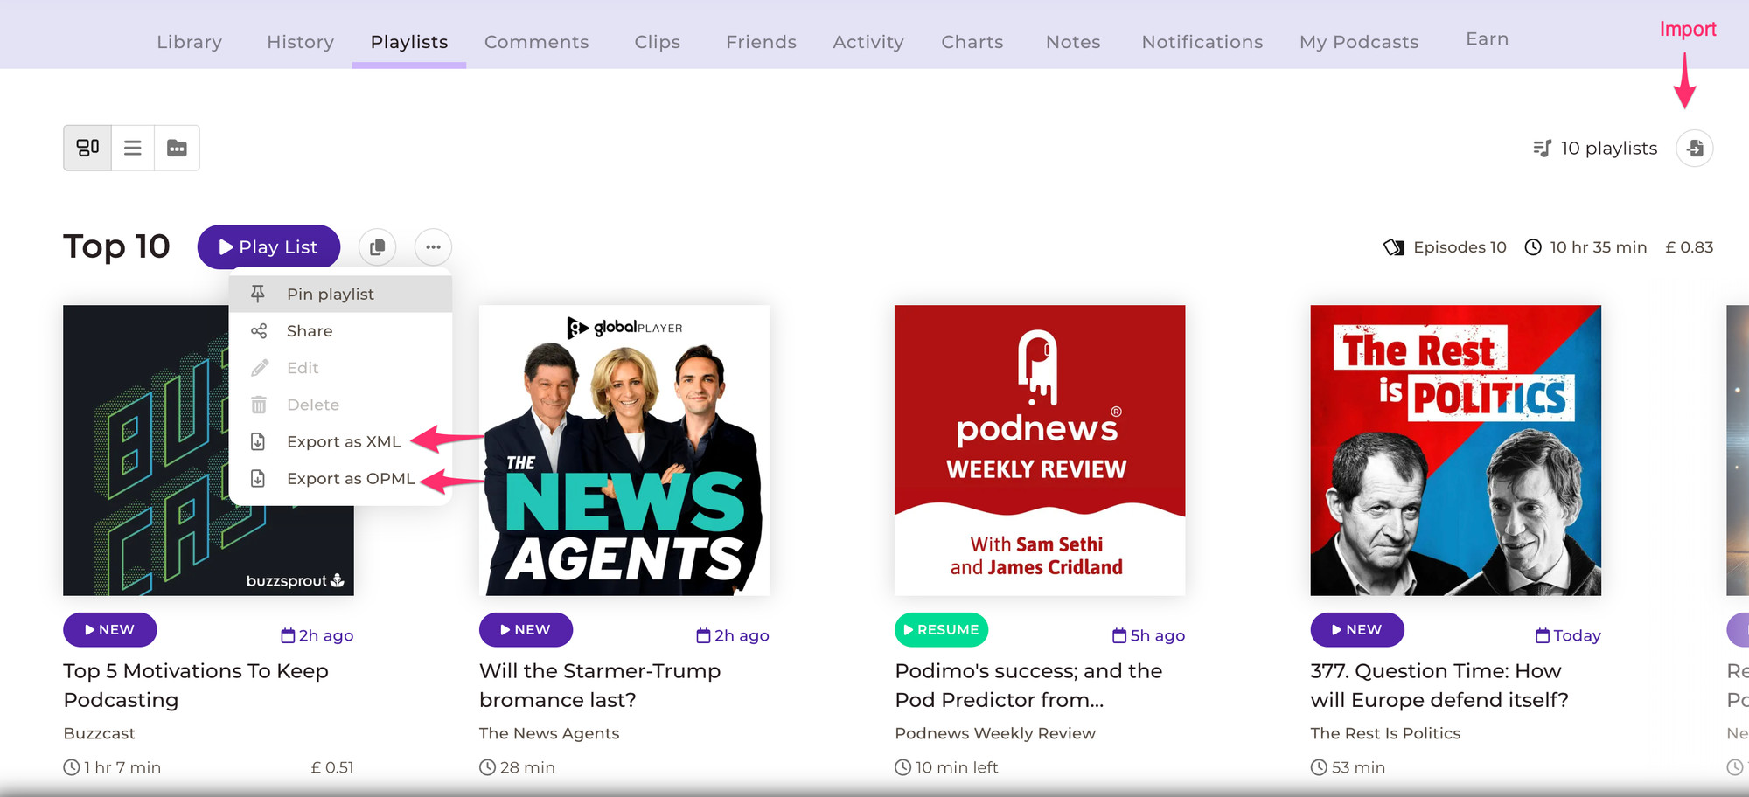
Task: Resume the Podnews Weekly Review episode
Action: pos(941,629)
